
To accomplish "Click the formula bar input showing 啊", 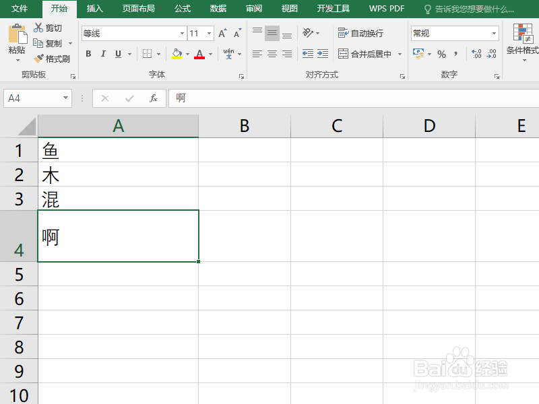I will coord(354,98).
